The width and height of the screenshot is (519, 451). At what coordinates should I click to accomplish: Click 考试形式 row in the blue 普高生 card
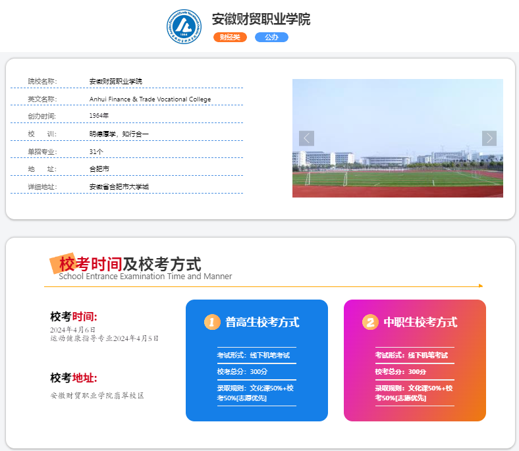(253, 356)
